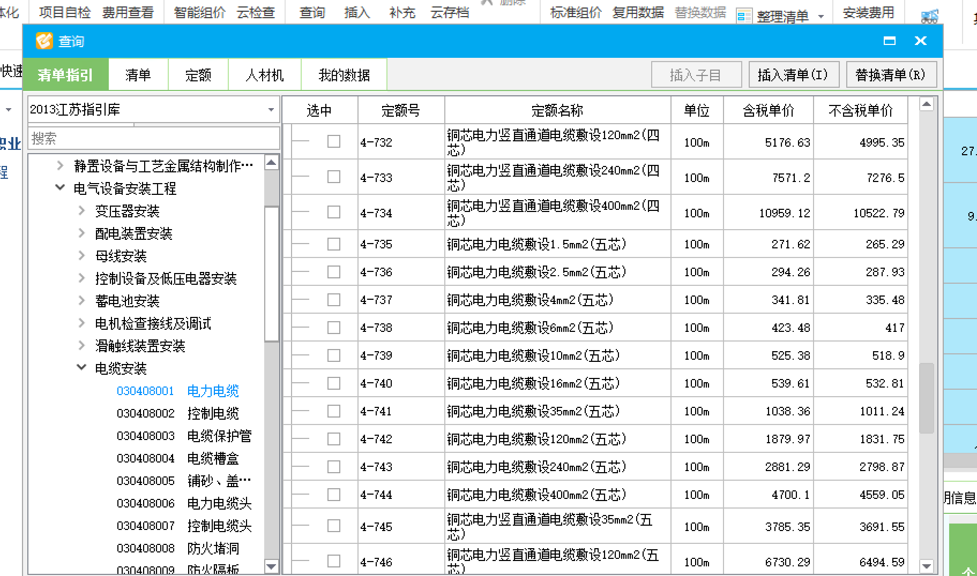Viewport: 977px width, 576px height.
Task: Click the category tree scrollbar thumb
Action: (x=272, y=274)
